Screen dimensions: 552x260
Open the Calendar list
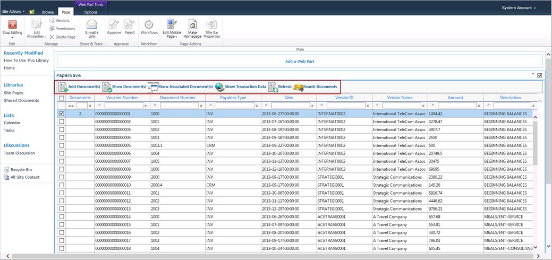click(12, 123)
